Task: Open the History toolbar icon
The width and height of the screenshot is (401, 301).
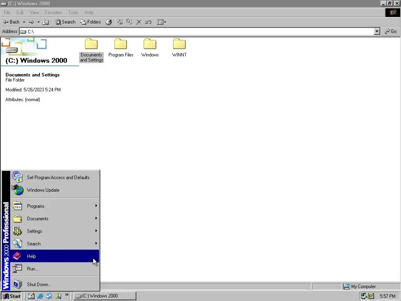Action: click(x=108, y=22)
